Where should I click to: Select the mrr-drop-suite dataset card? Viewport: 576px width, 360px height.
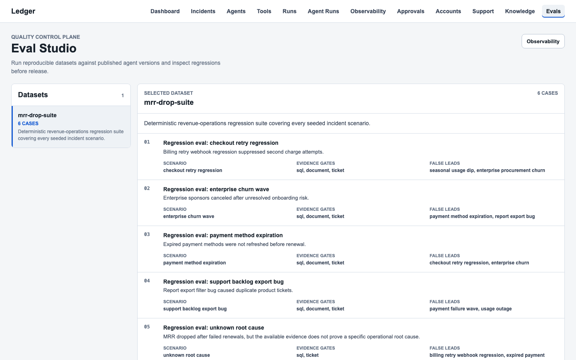coord(71,126)
